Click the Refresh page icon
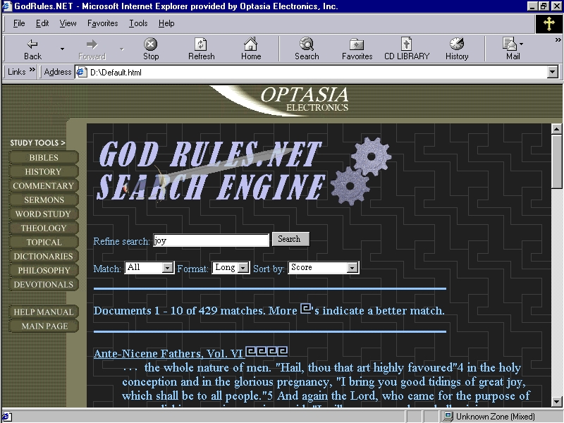Image resolution: width=564 pixels, height=423 pixels. pos(201,44)
